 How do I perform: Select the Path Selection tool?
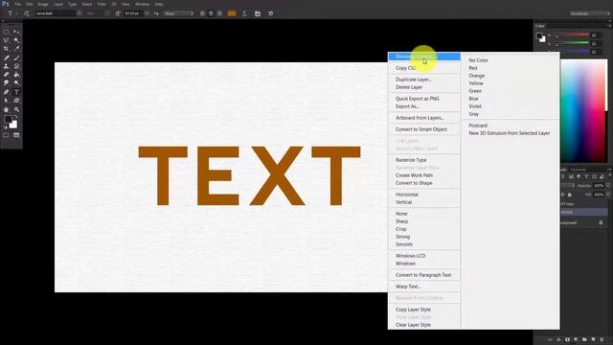coord(7,101)
